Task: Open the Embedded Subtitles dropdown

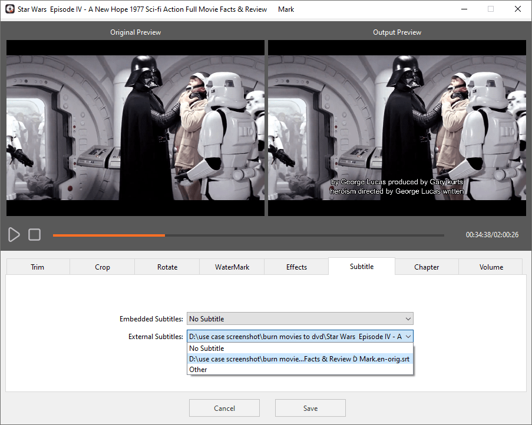Action: click(x=300, y=319)
